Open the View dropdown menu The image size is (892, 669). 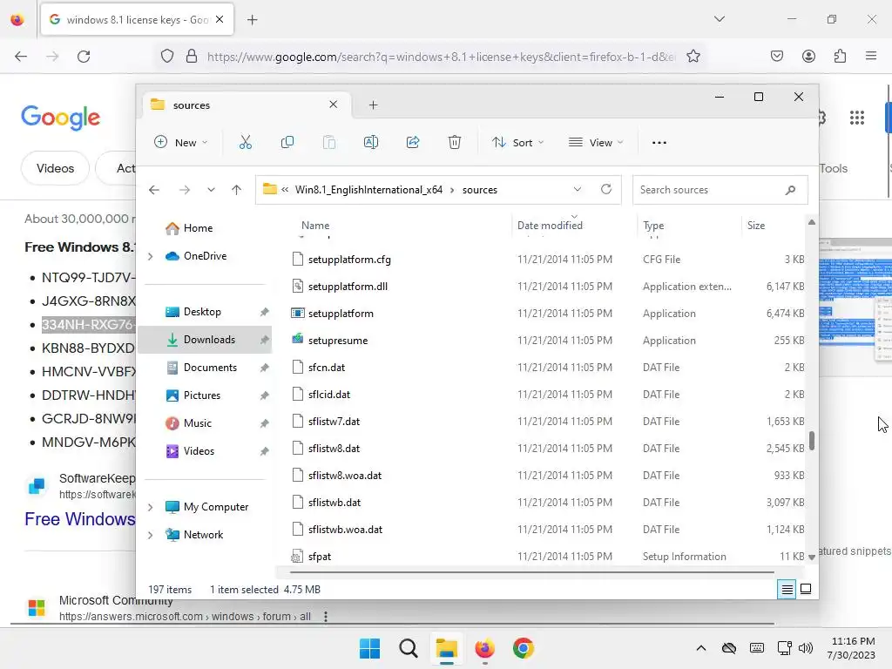point(596,142)
